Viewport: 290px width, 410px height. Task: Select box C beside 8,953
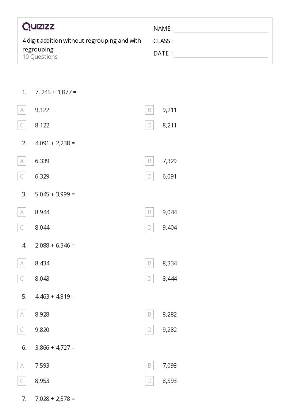coord(22,381)
